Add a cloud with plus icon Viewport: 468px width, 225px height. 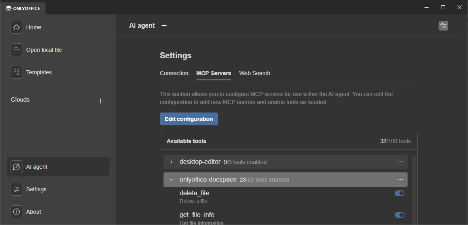coord(101,101)
